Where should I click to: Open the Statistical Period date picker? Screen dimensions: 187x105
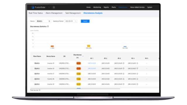(71, 21)
